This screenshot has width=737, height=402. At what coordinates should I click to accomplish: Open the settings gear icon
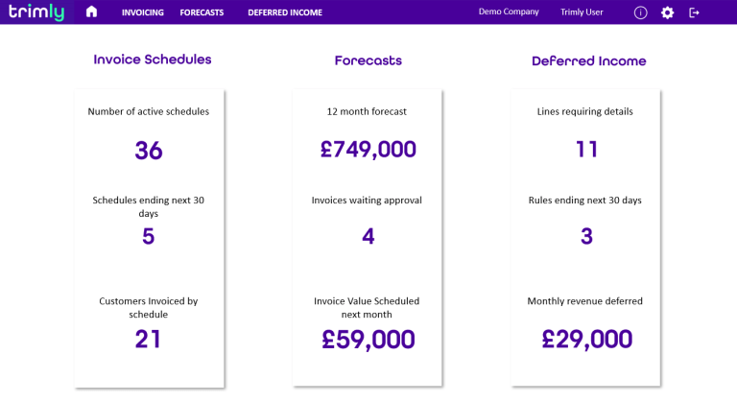pyautogui.click(x=668, y=12)
